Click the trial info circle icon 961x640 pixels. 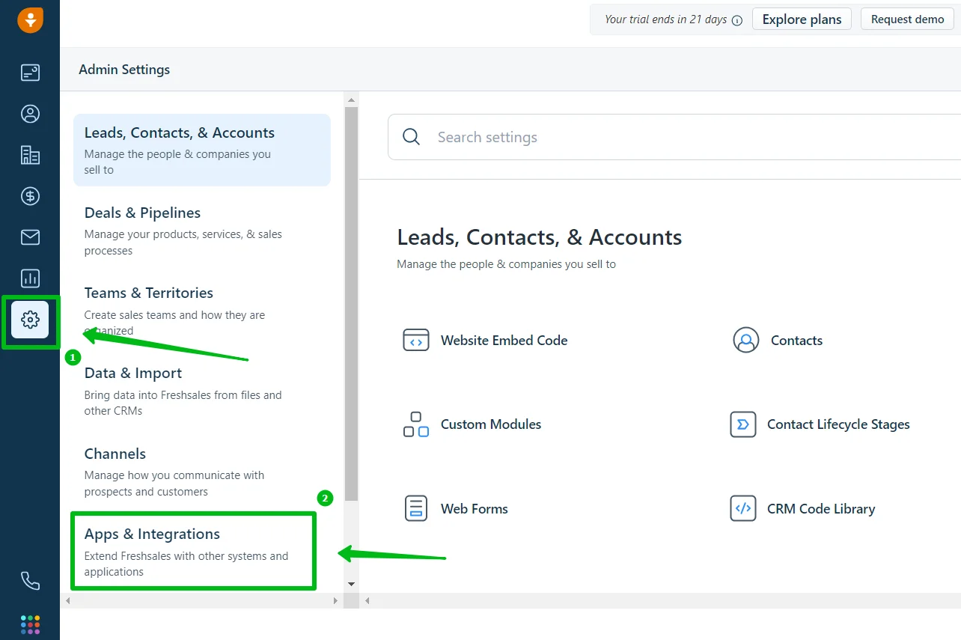click(x=737, y=20)
